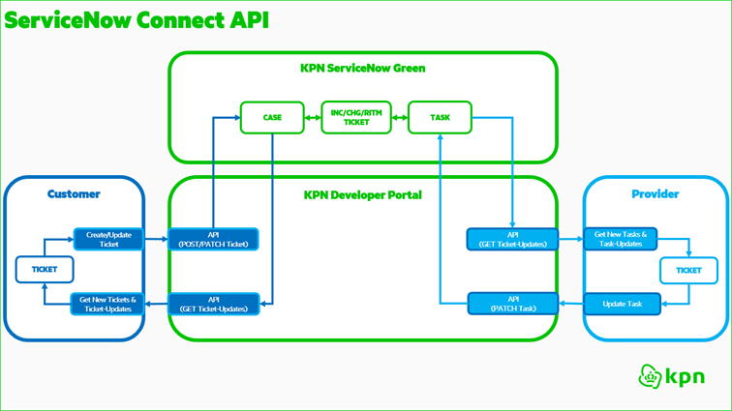Click the Provider-side API (GET Ticket-Updates) block
Image resolution: width=732 pixels, height=411 pixels.
[x=512, y=239]
